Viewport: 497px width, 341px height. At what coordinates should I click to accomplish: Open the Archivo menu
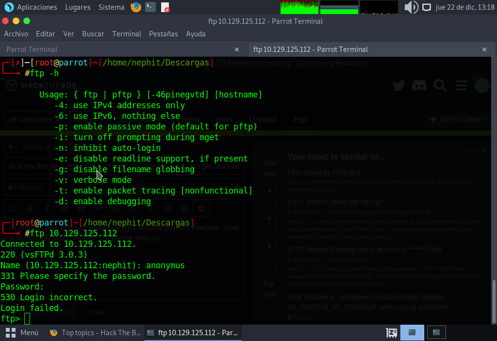coord(16,34)
